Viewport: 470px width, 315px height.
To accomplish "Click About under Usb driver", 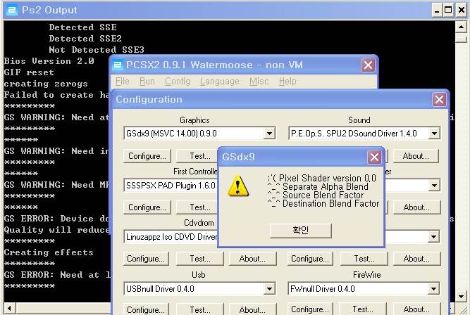I will click(252, 309).
